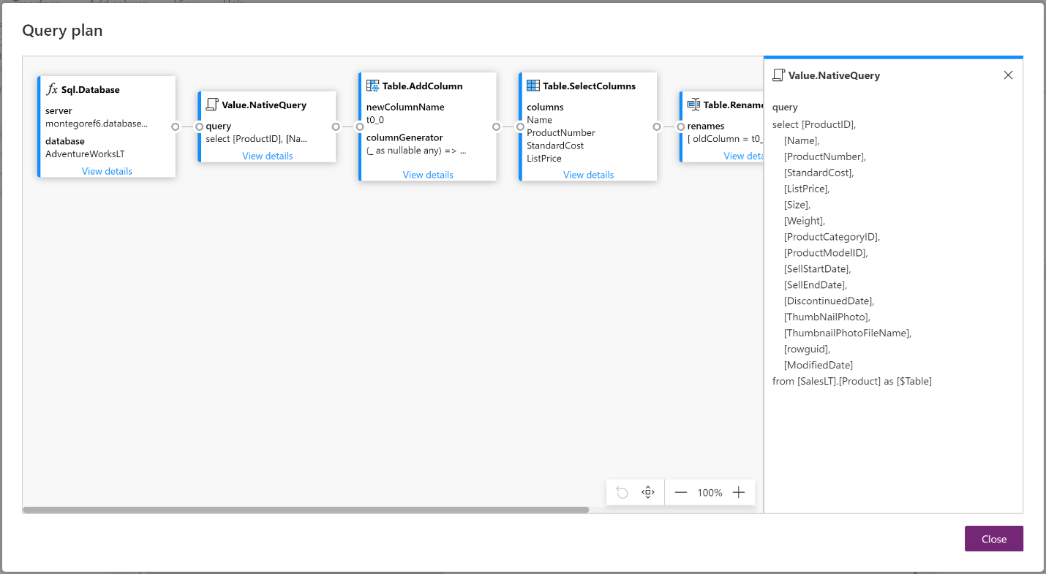Click the Value.NativeQuery scroll icon
The width and height of the screenshot is (1046, 574).
click(x=211, y=105)
